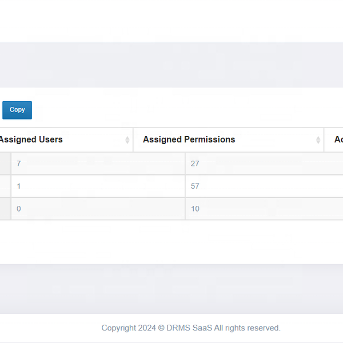Click the blue Copy button
343x343 pixels.
(17, 110)
